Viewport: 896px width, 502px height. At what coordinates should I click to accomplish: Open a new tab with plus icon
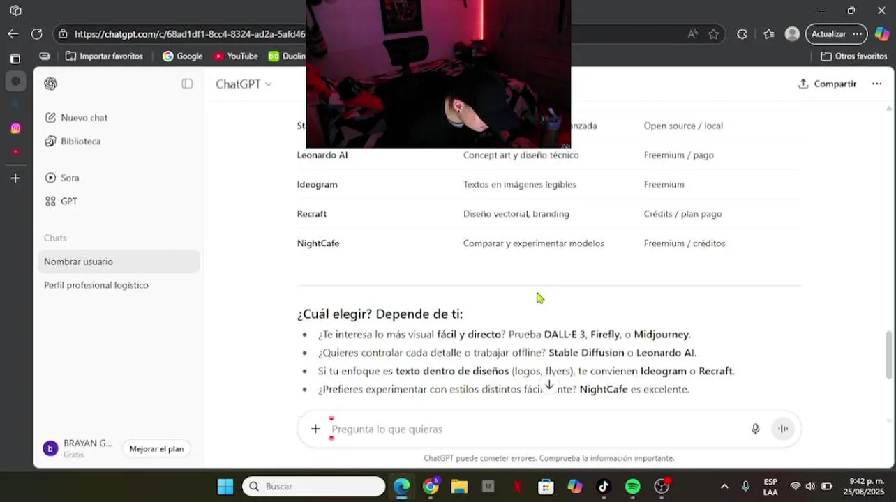point(15,178)
